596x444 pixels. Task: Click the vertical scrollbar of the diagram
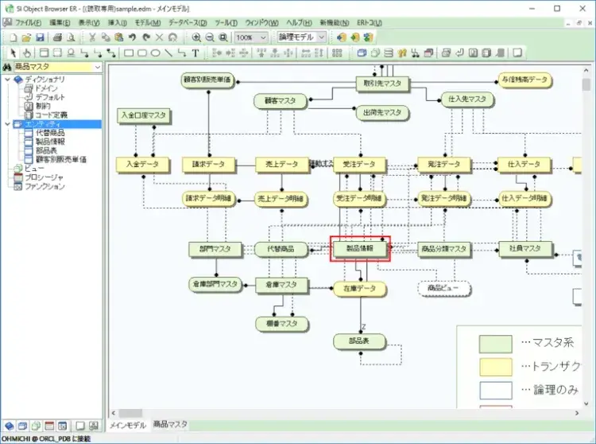(x=586, y=239)
